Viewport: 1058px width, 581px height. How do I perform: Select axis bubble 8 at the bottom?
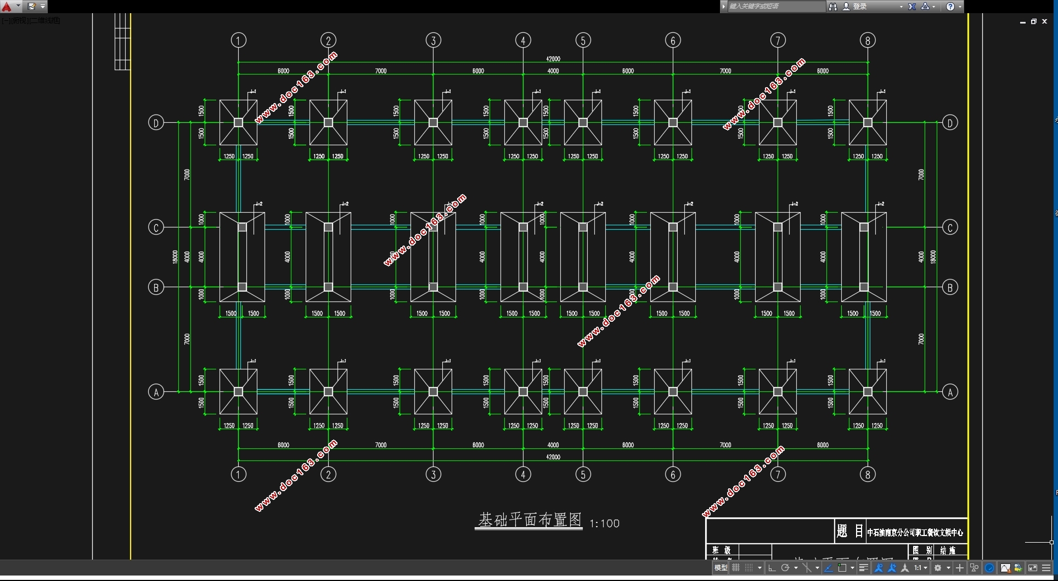click(868, 475)
